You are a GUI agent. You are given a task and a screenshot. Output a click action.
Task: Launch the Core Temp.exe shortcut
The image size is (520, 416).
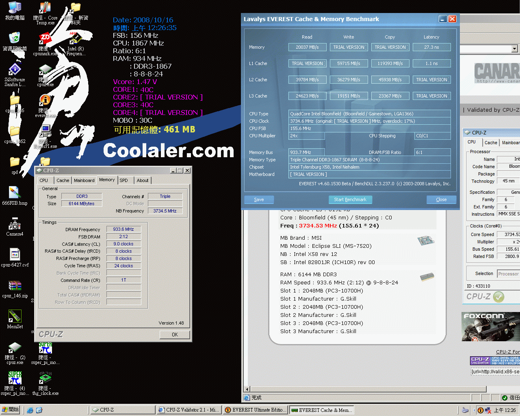pyautogui.click(x=45, y=13)
